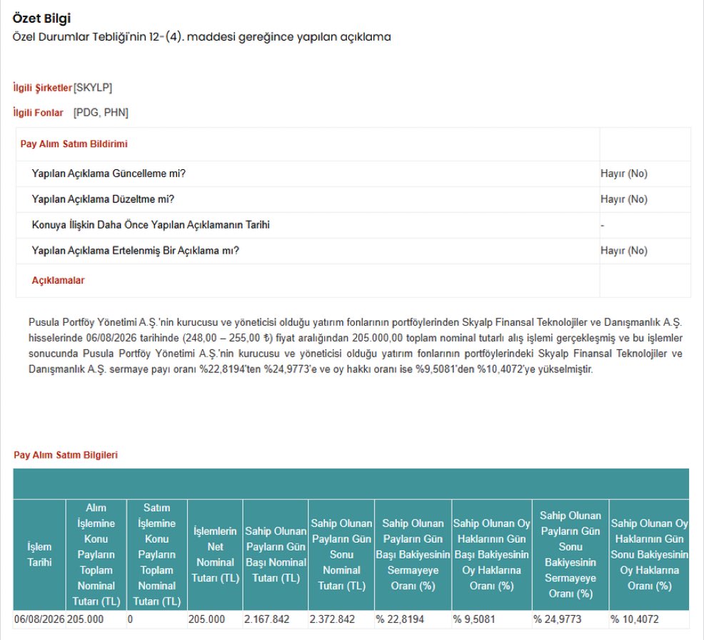Click the 0 sale amount cell
The width and height of the screenshot is (704, 640).
pyautogui.click(x=156, y=619)
